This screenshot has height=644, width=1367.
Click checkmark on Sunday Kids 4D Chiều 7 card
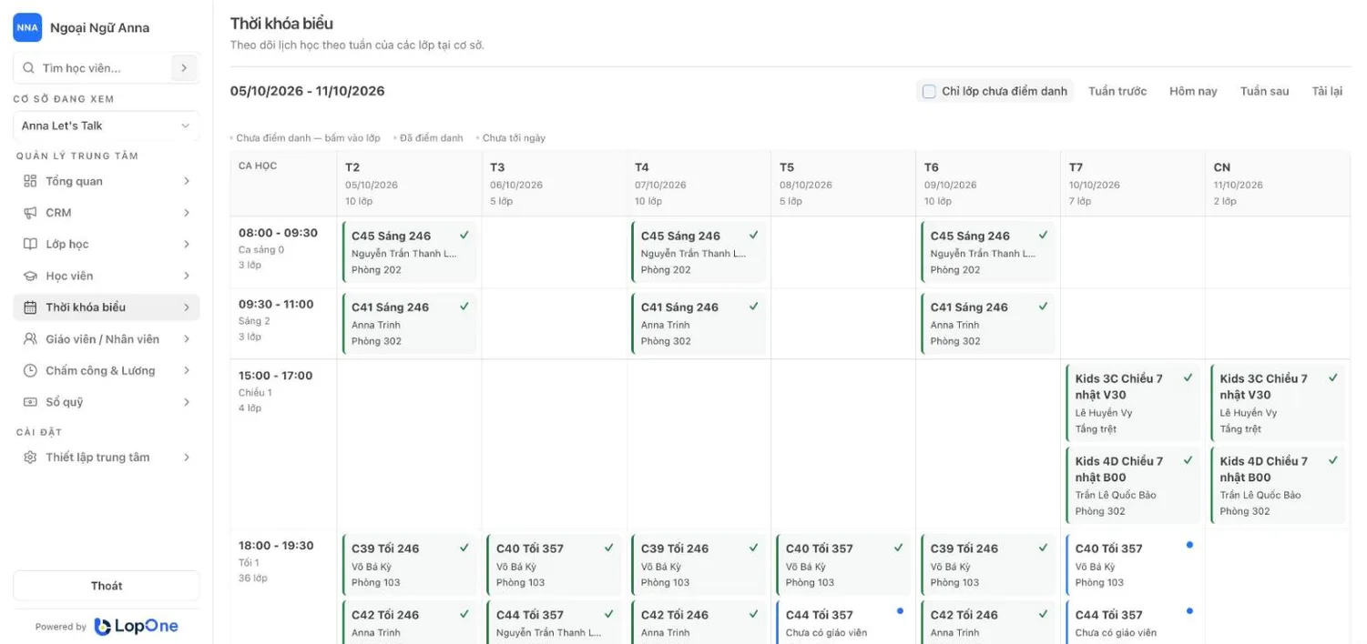(x=1333, y=460)
